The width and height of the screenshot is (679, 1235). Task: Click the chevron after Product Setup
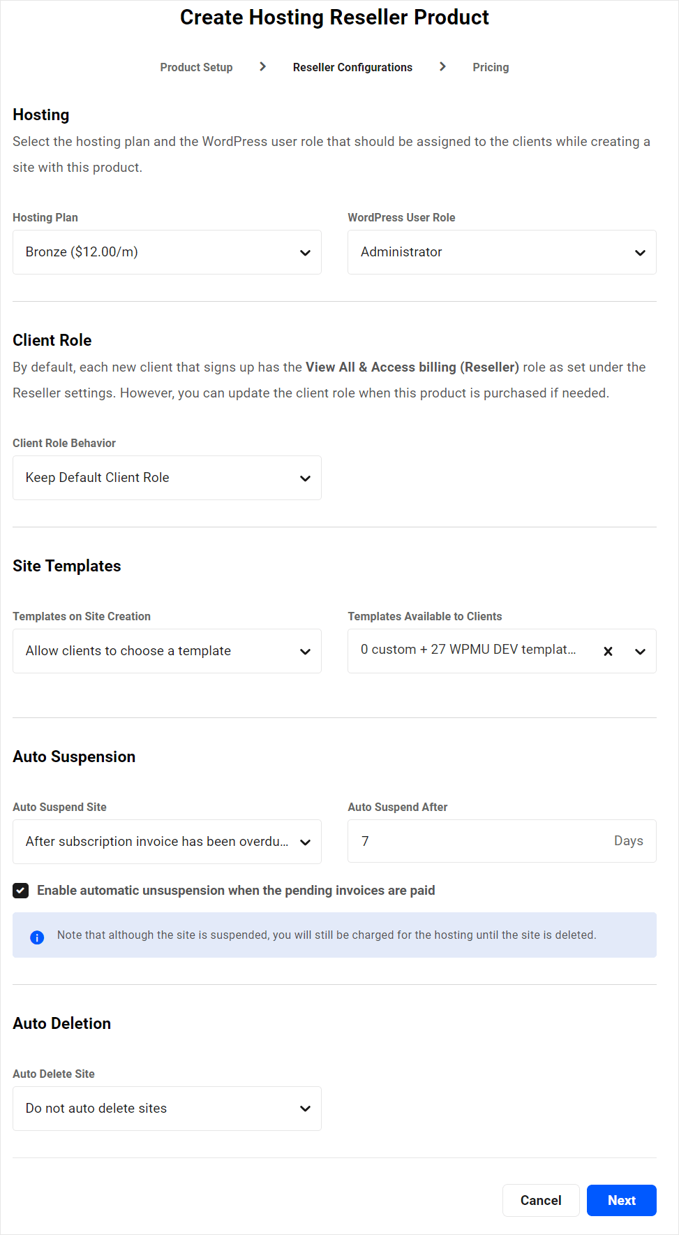tap(262, 66)
